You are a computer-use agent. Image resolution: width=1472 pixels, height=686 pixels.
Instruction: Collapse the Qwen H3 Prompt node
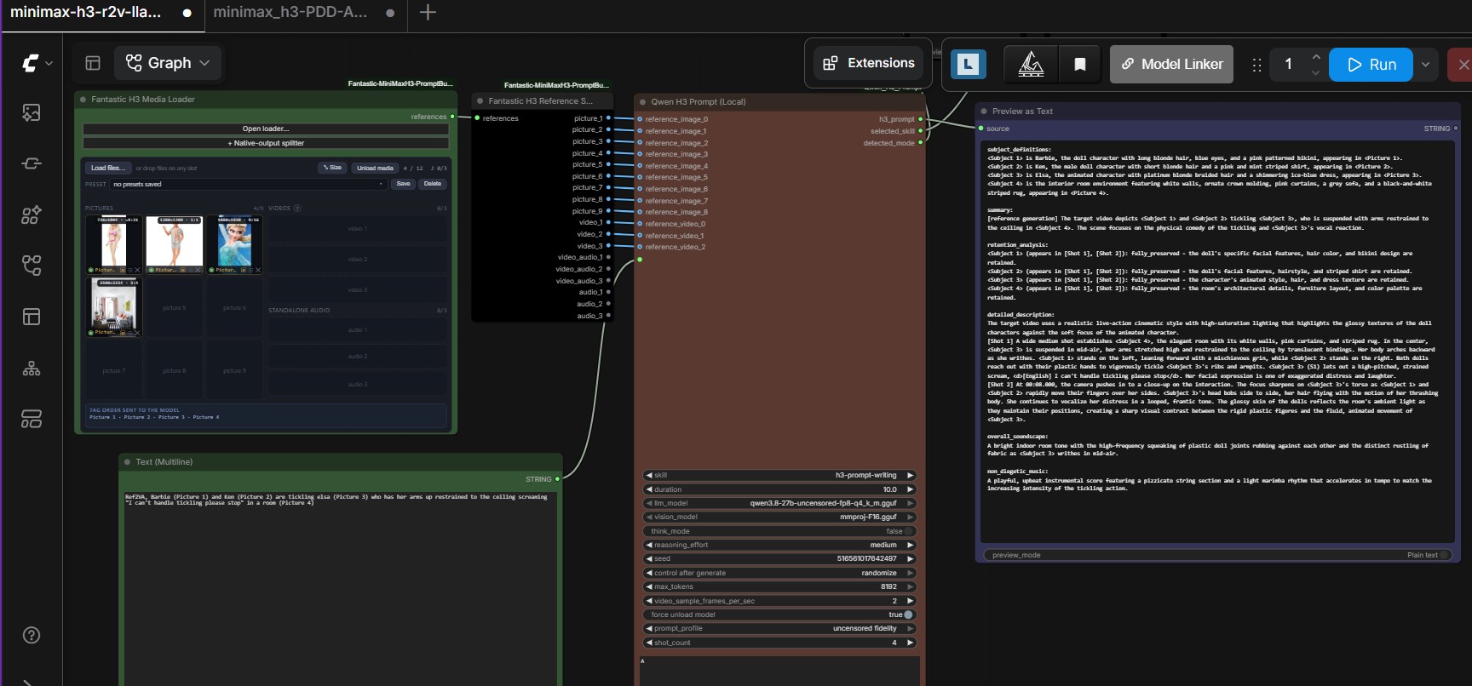pyautogui.click(x=643, y=102)
